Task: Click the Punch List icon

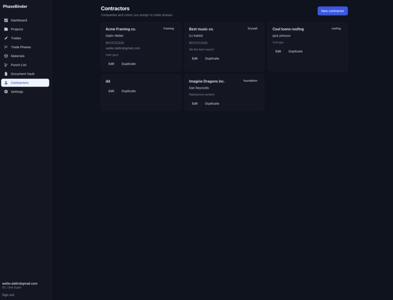Action: pyautogui.click(x=6, y=65)
